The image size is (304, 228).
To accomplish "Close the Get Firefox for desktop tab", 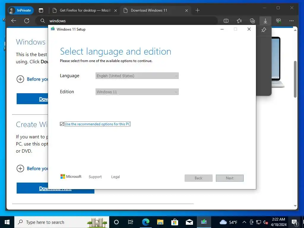I will point(115,10).
